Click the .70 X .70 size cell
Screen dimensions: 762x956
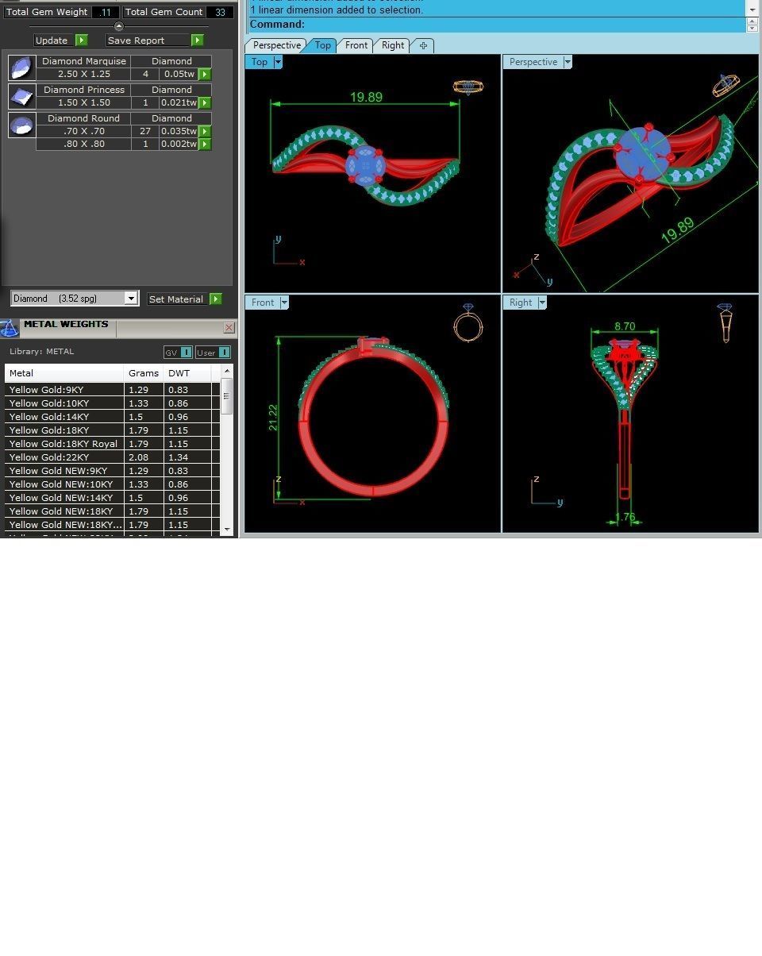[84, 131]
